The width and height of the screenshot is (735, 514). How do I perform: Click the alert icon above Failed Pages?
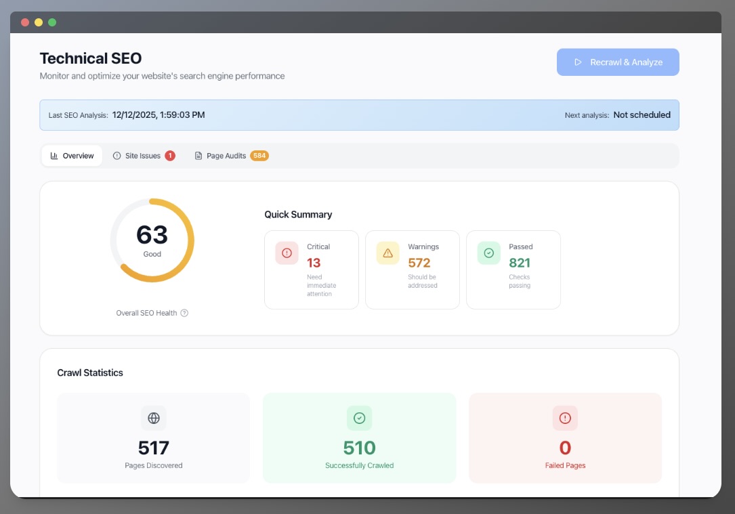point(565,418)
